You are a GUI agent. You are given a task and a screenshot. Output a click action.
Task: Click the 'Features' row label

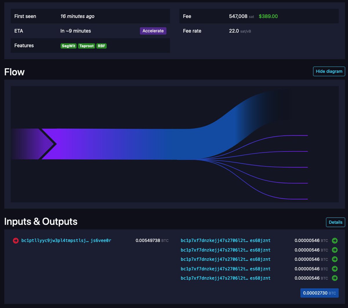[x=24, y=45]
